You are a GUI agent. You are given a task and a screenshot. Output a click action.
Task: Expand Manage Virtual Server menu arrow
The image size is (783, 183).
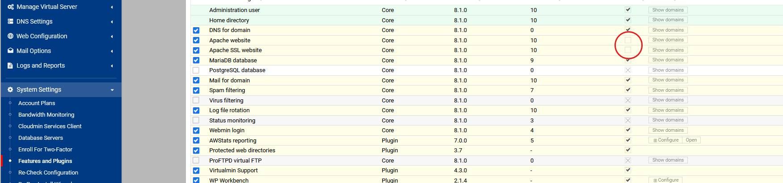(x=112, y=7)
